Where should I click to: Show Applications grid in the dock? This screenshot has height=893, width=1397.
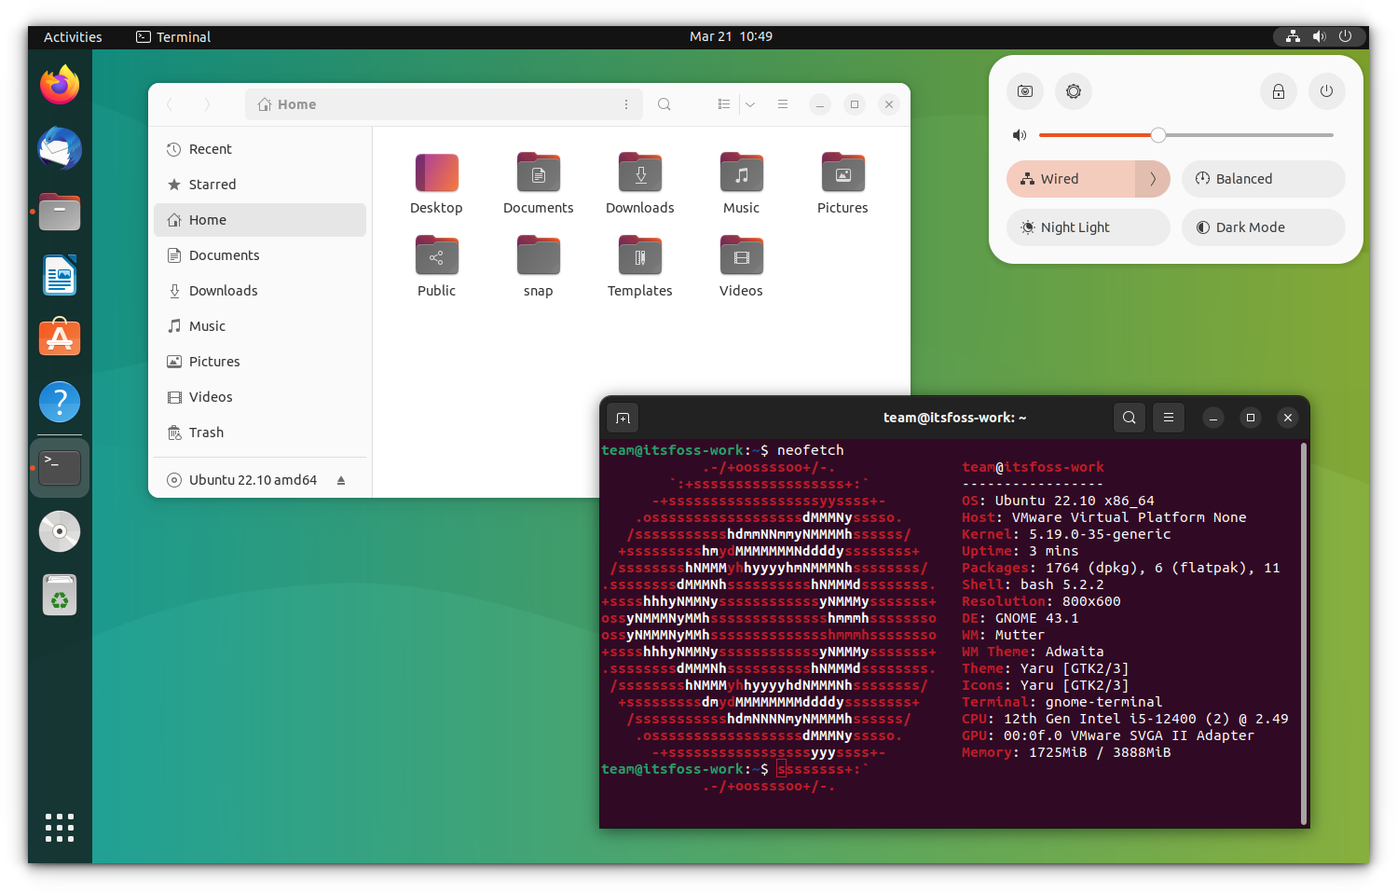click(60, 827)
